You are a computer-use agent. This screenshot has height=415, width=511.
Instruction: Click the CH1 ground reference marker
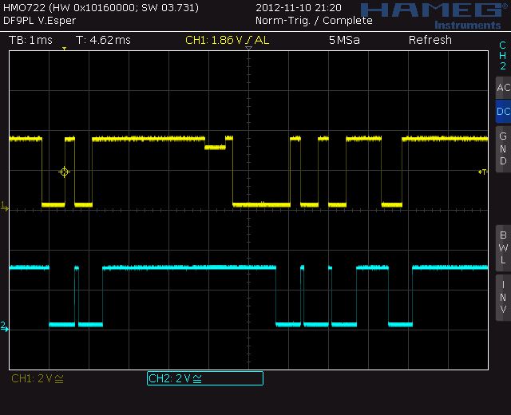point(5,207)
